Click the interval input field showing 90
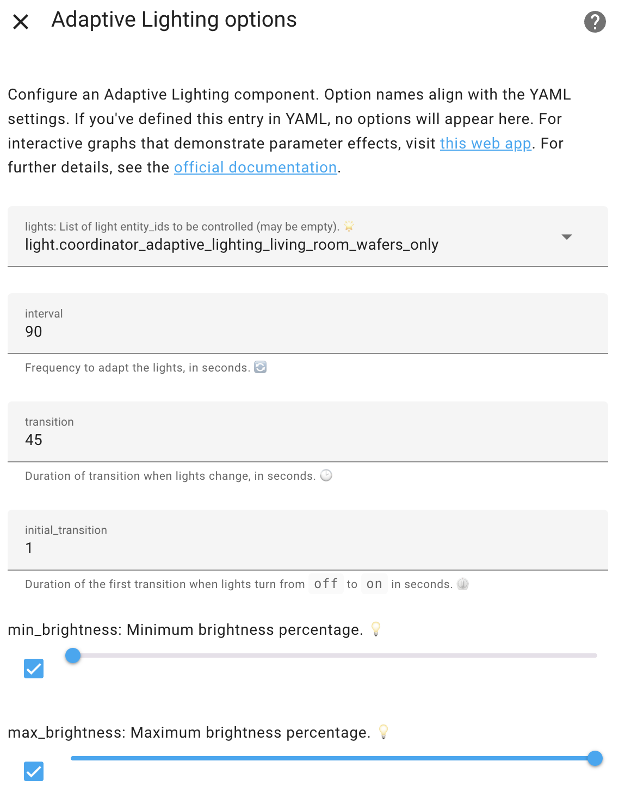Viewport: 631px width, 804px height. point(308,324)
